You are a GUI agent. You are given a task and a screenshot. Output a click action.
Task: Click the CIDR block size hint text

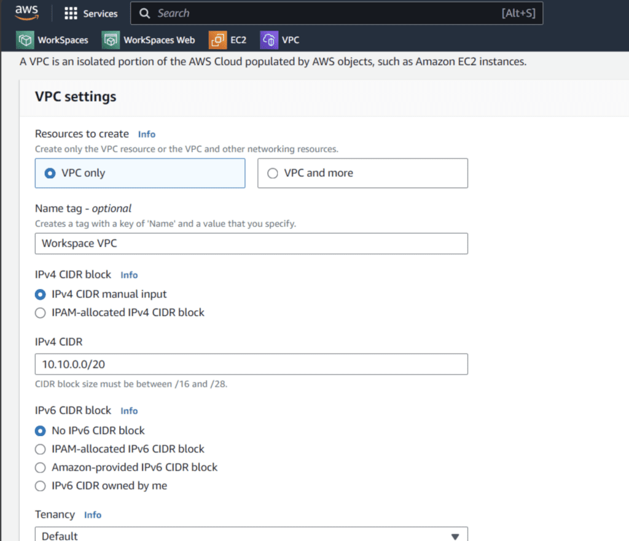point(131,384)
